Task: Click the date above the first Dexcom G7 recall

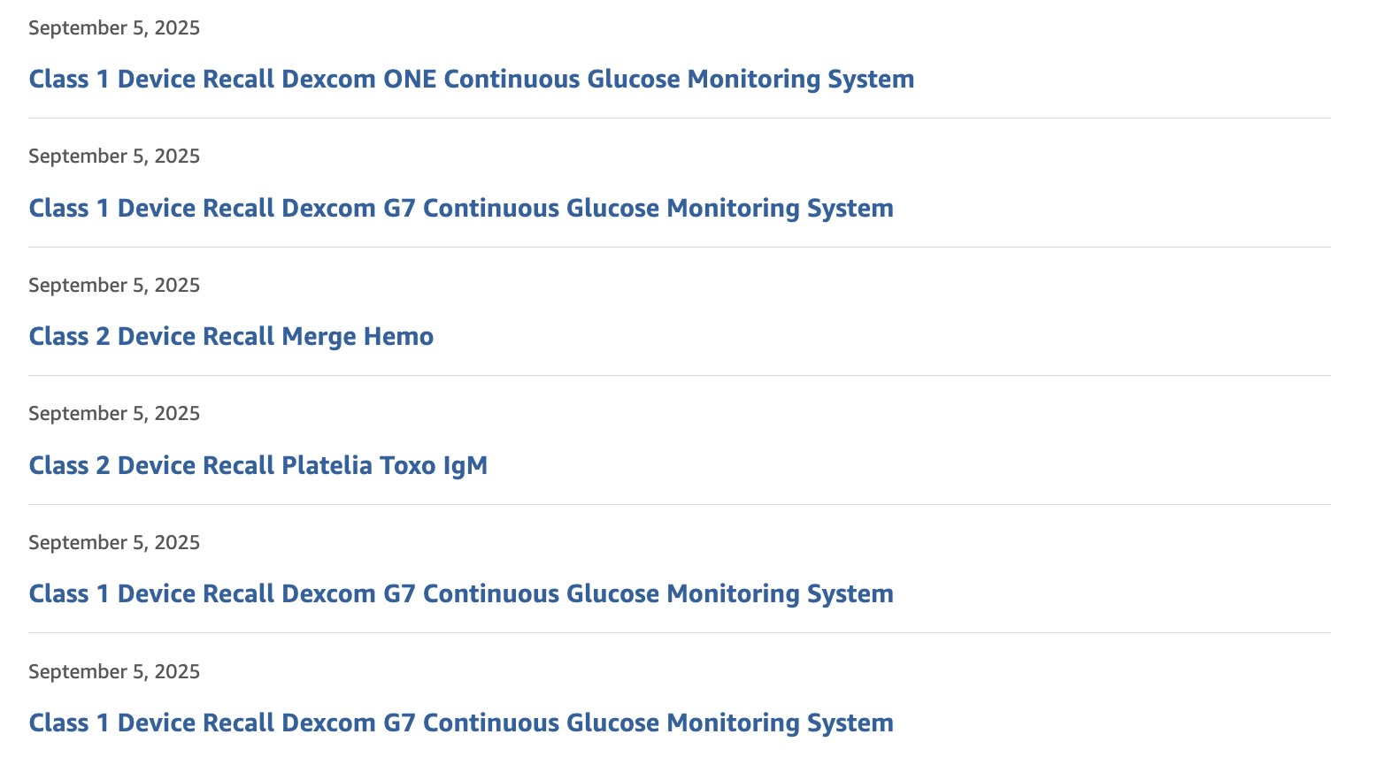Action: coord(114,157)
